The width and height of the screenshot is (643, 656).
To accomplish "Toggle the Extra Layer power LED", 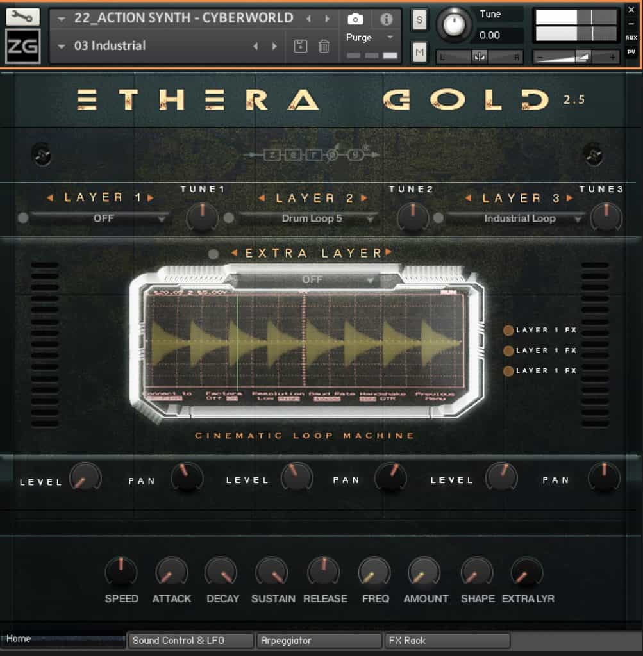I will point(213,254).
